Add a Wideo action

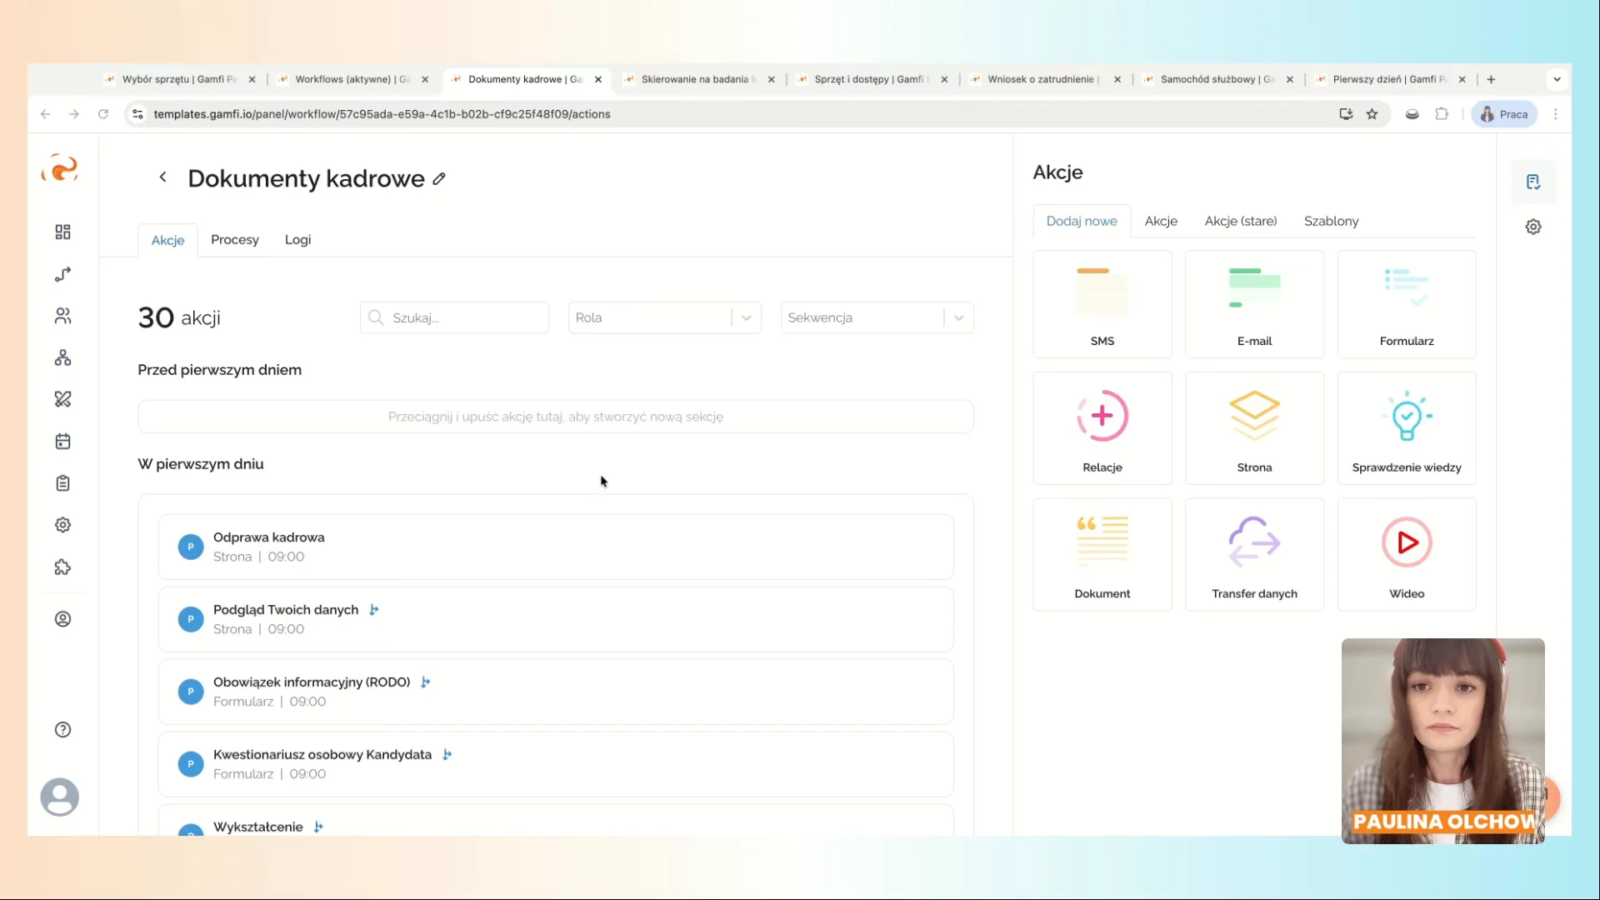coord(1406,554)
